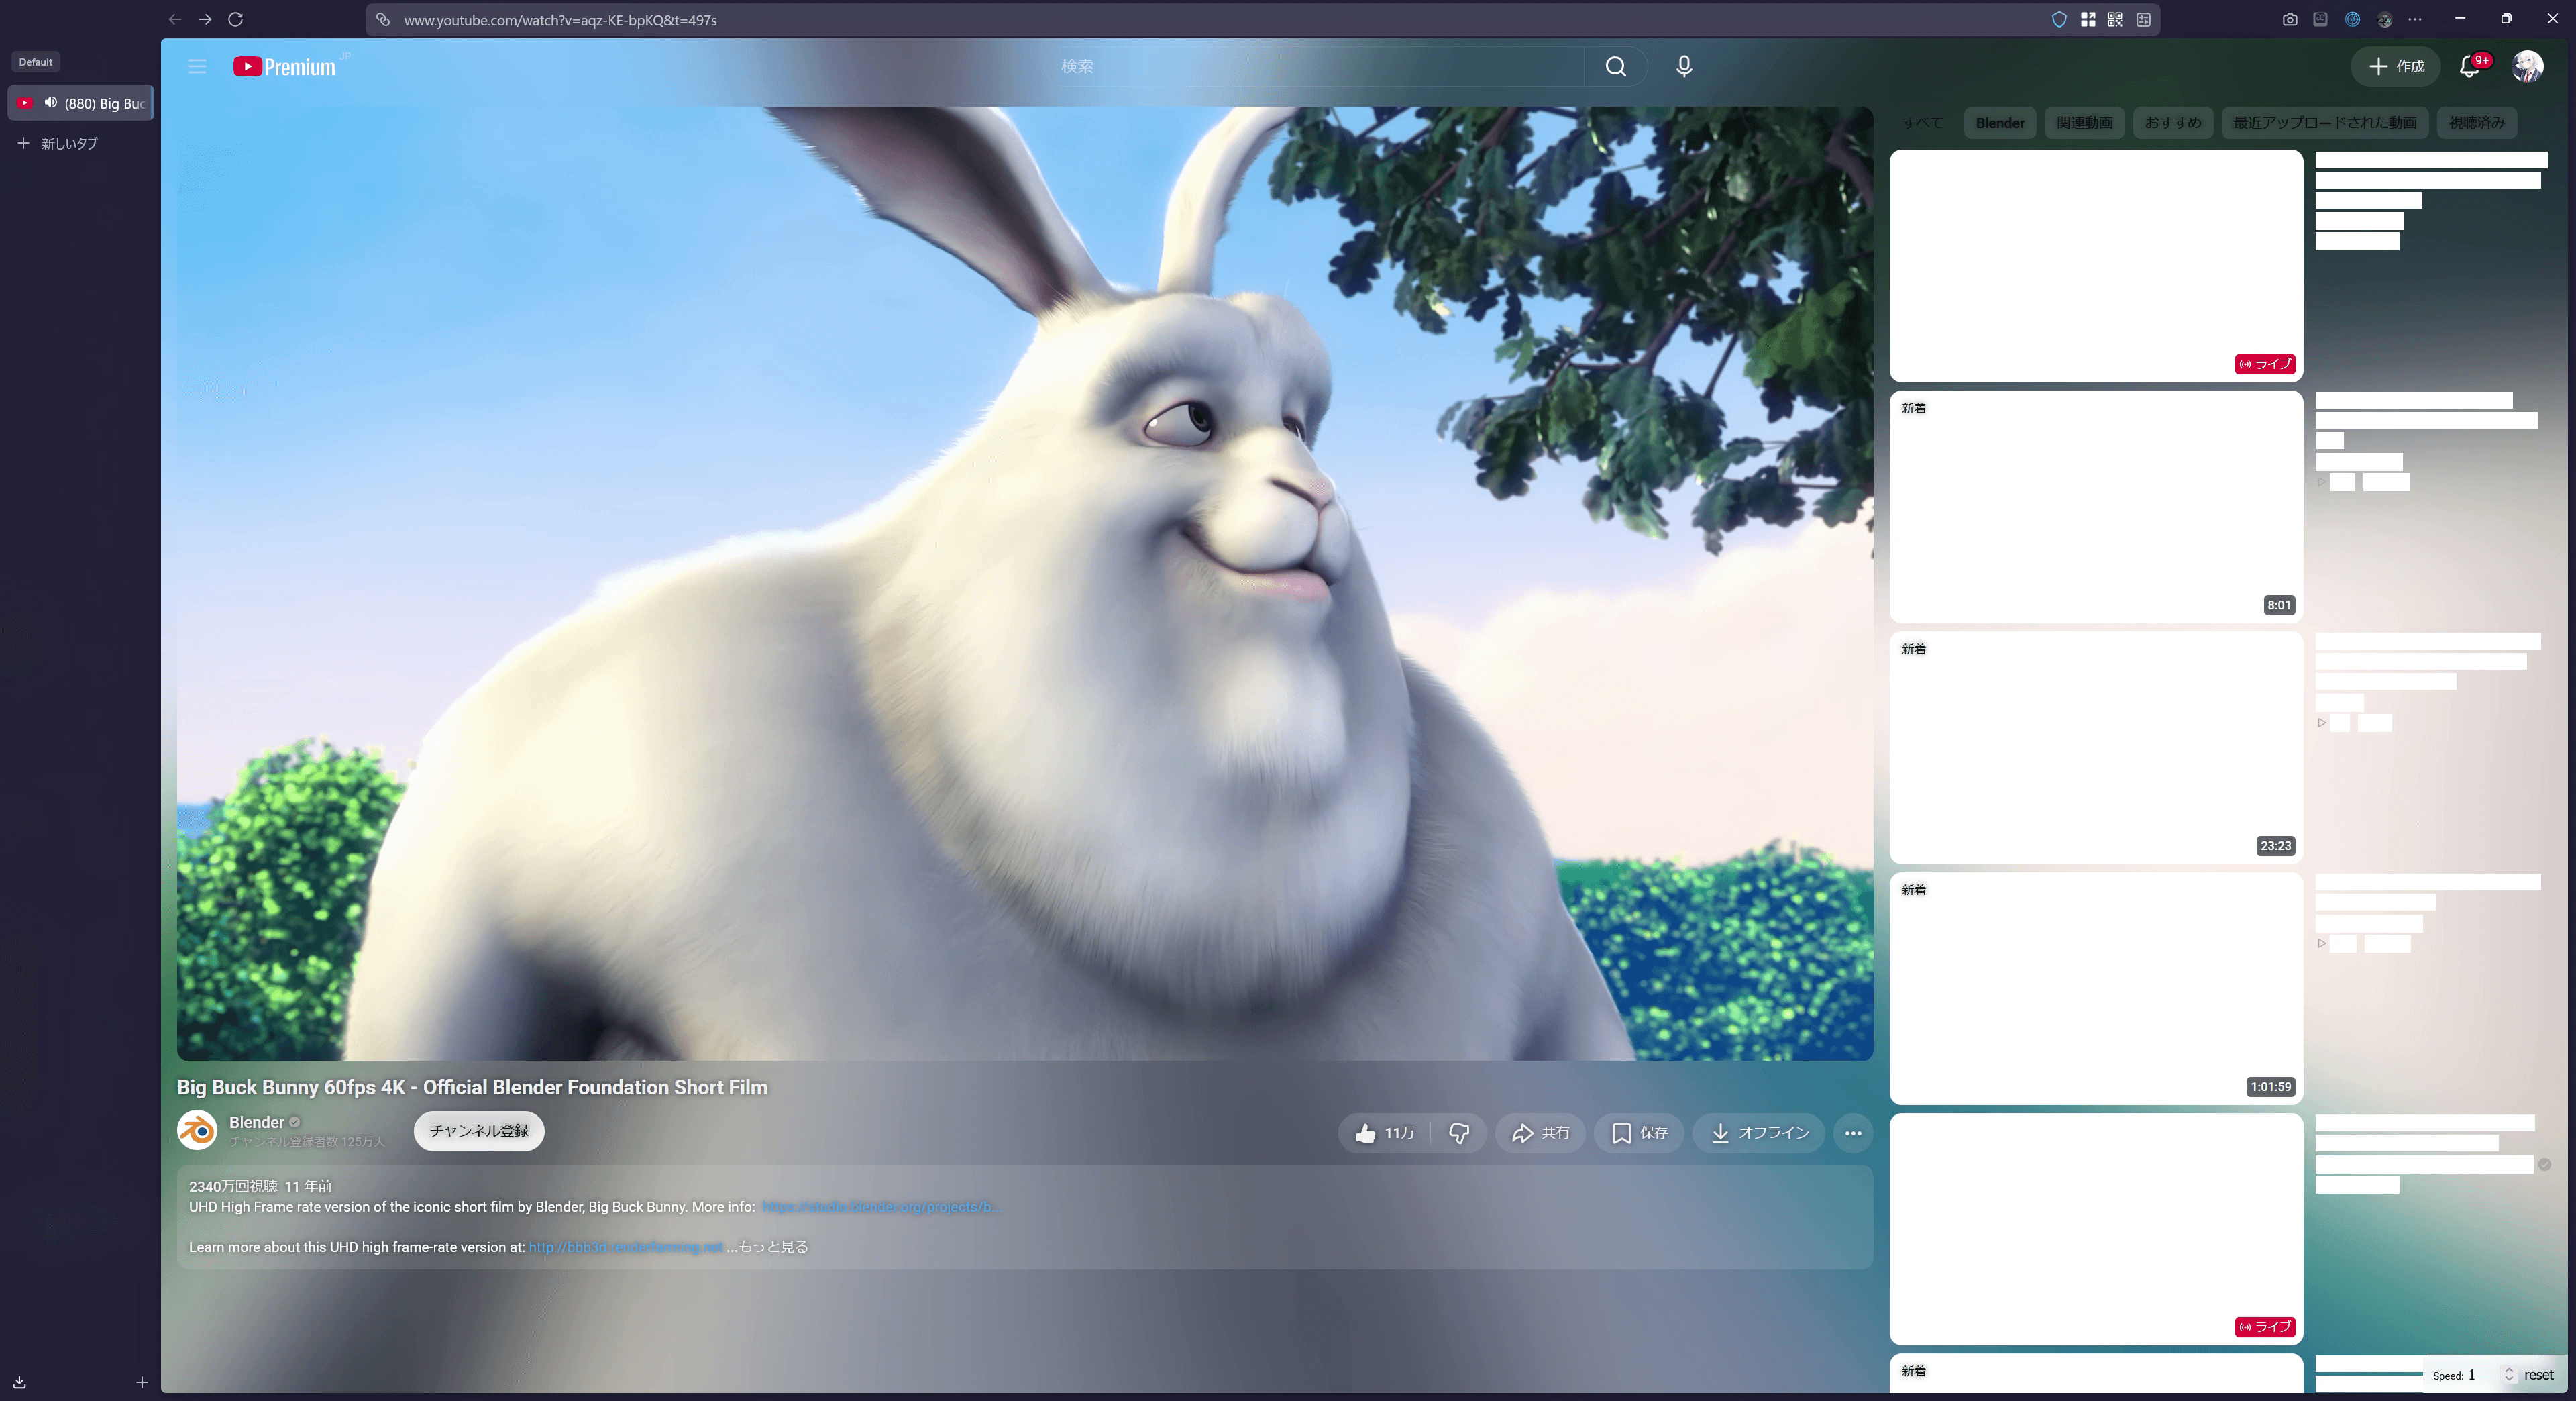The width and height of the screenshot is (2576, 1401).
Task: Open the YouTube hamburger guide menu
Action: [197, 66]
